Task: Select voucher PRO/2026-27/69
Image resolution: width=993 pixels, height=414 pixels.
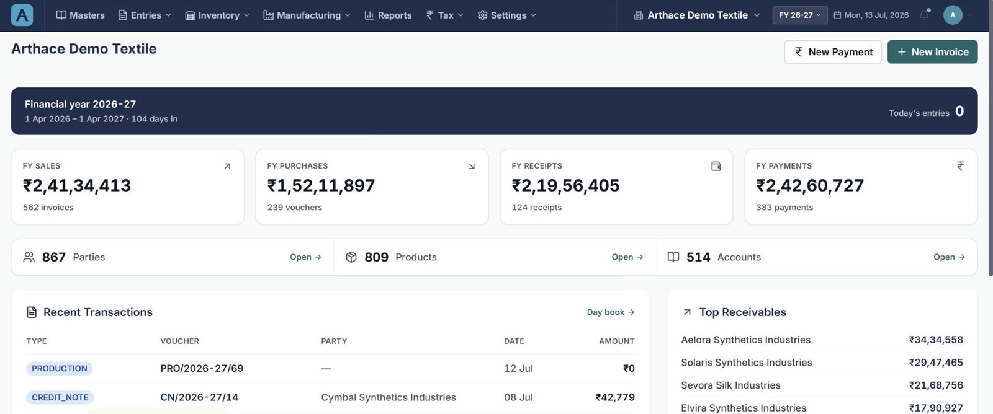Action: (202, 369)
